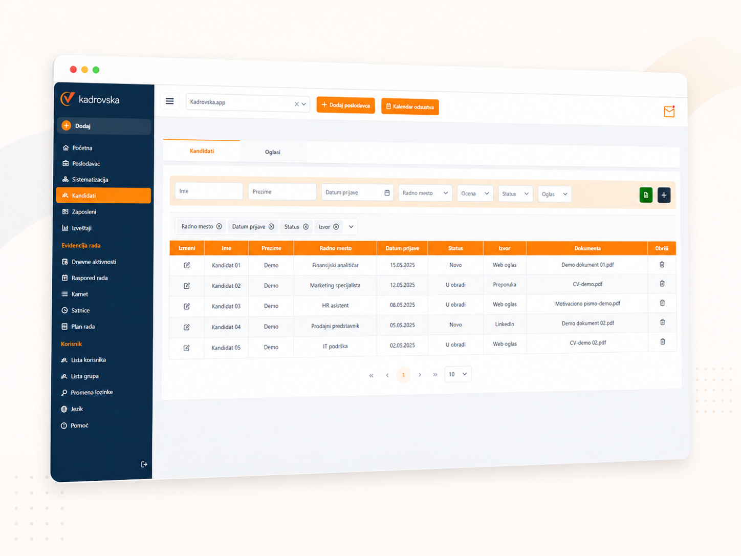Click the kadrovska logo
This screenshot has width=741, height=556.
pos(90,99)
